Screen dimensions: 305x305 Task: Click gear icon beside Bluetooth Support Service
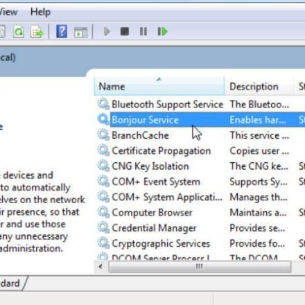point(103,104)
